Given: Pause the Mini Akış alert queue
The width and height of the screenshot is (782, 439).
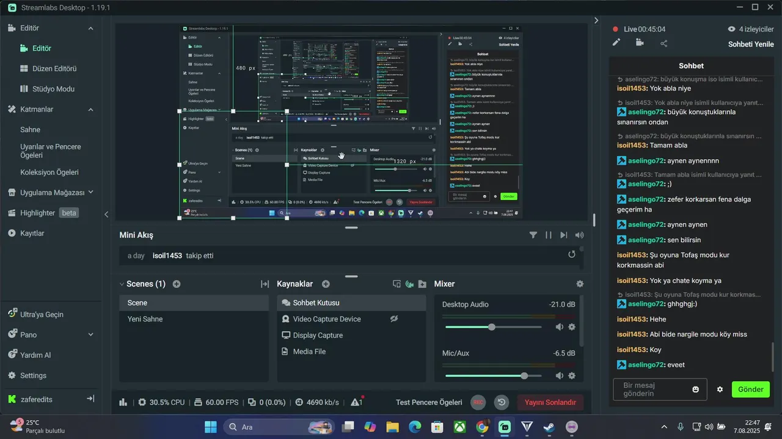Looking at the screenshot, I should click(549, 235).
